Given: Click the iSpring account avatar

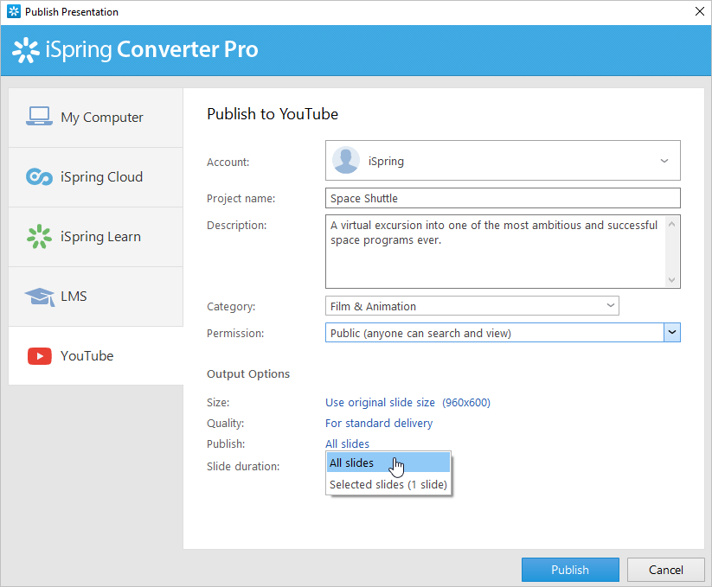Looking at the screenshot, I should tap(346, 160).
